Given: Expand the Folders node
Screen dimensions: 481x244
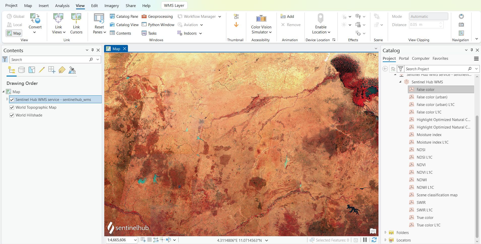Looking at the screenshot, I should [x=386, y=232].
